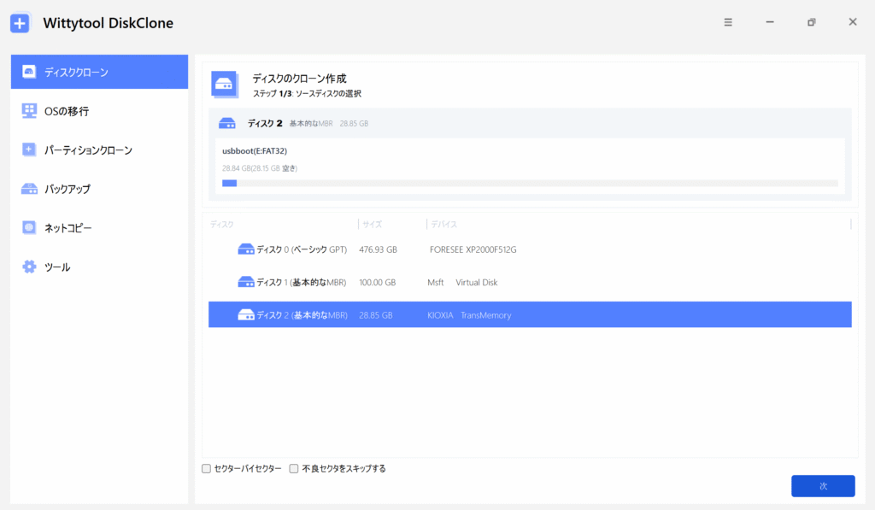Click the highlighted ディスク 2 row drive icon

click(x=245, y=315)
